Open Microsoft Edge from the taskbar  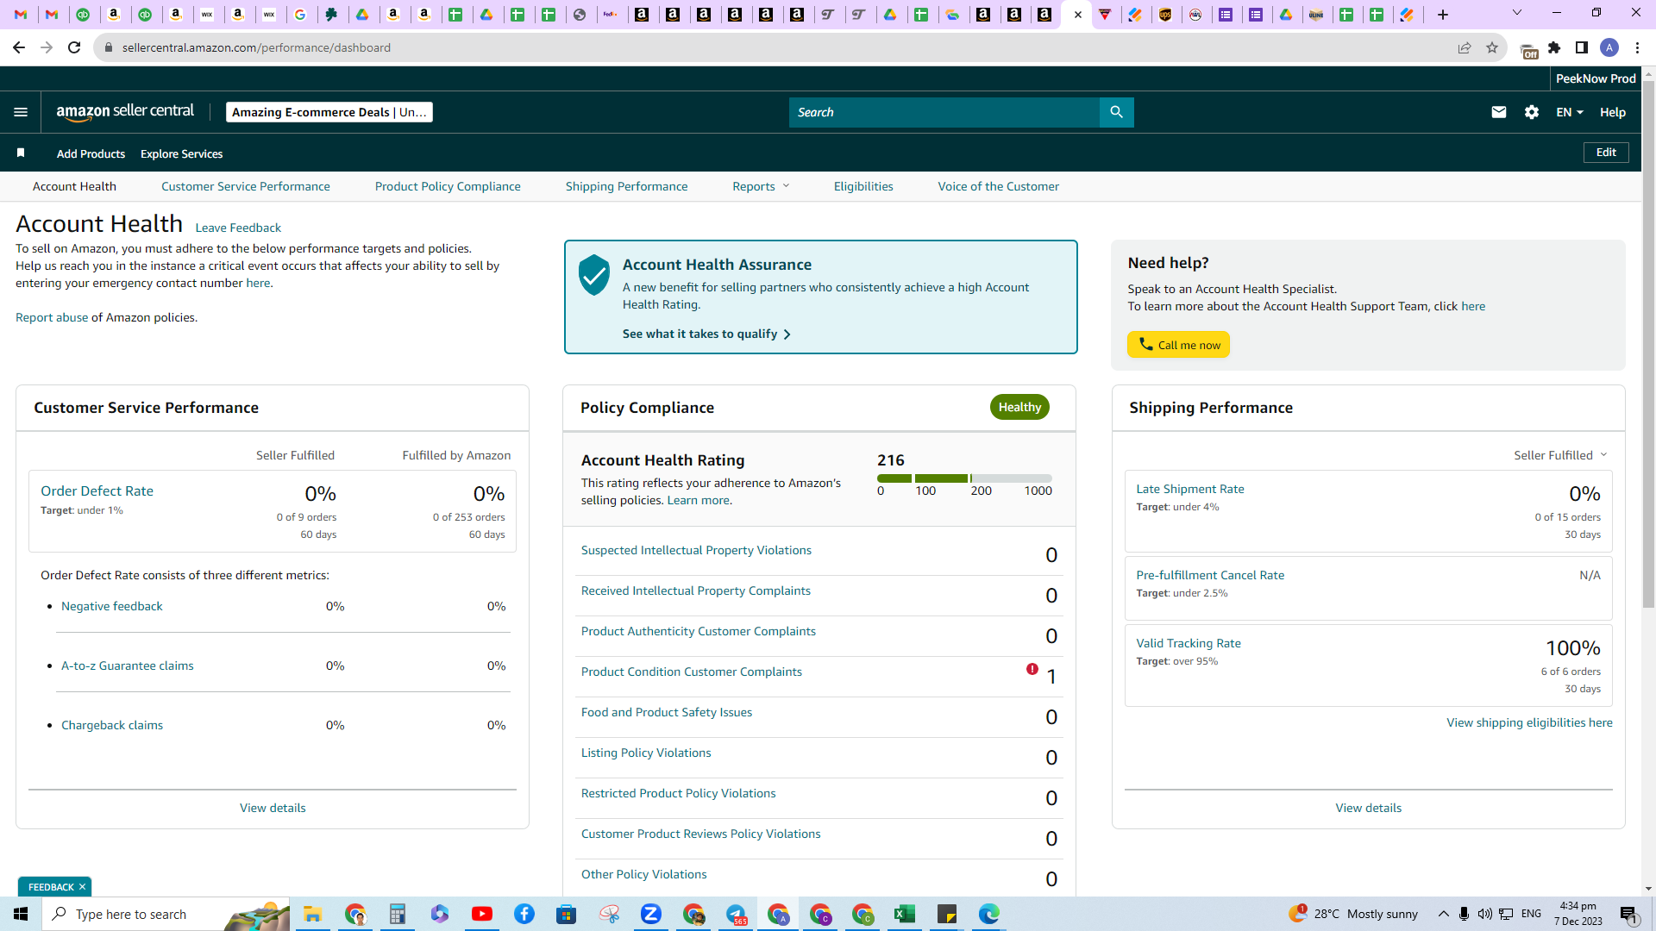(x=989, y=914)
